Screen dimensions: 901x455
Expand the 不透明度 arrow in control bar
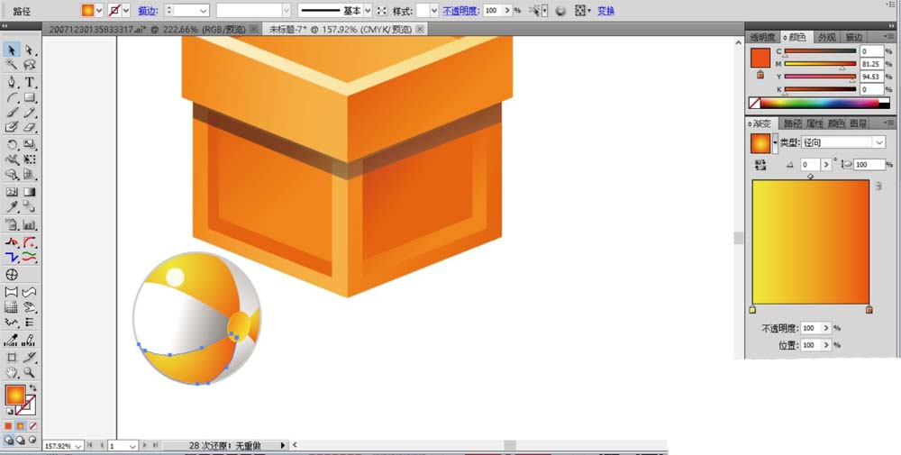click(x=507, y=10)
